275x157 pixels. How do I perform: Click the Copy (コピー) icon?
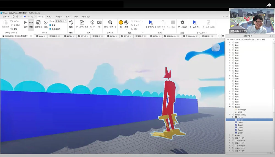click(x=12, y=21)
